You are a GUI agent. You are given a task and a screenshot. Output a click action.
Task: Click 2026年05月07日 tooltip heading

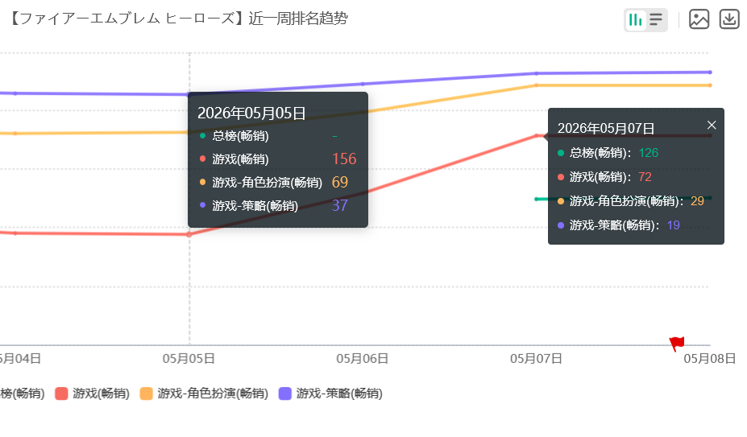pos(606,129)
